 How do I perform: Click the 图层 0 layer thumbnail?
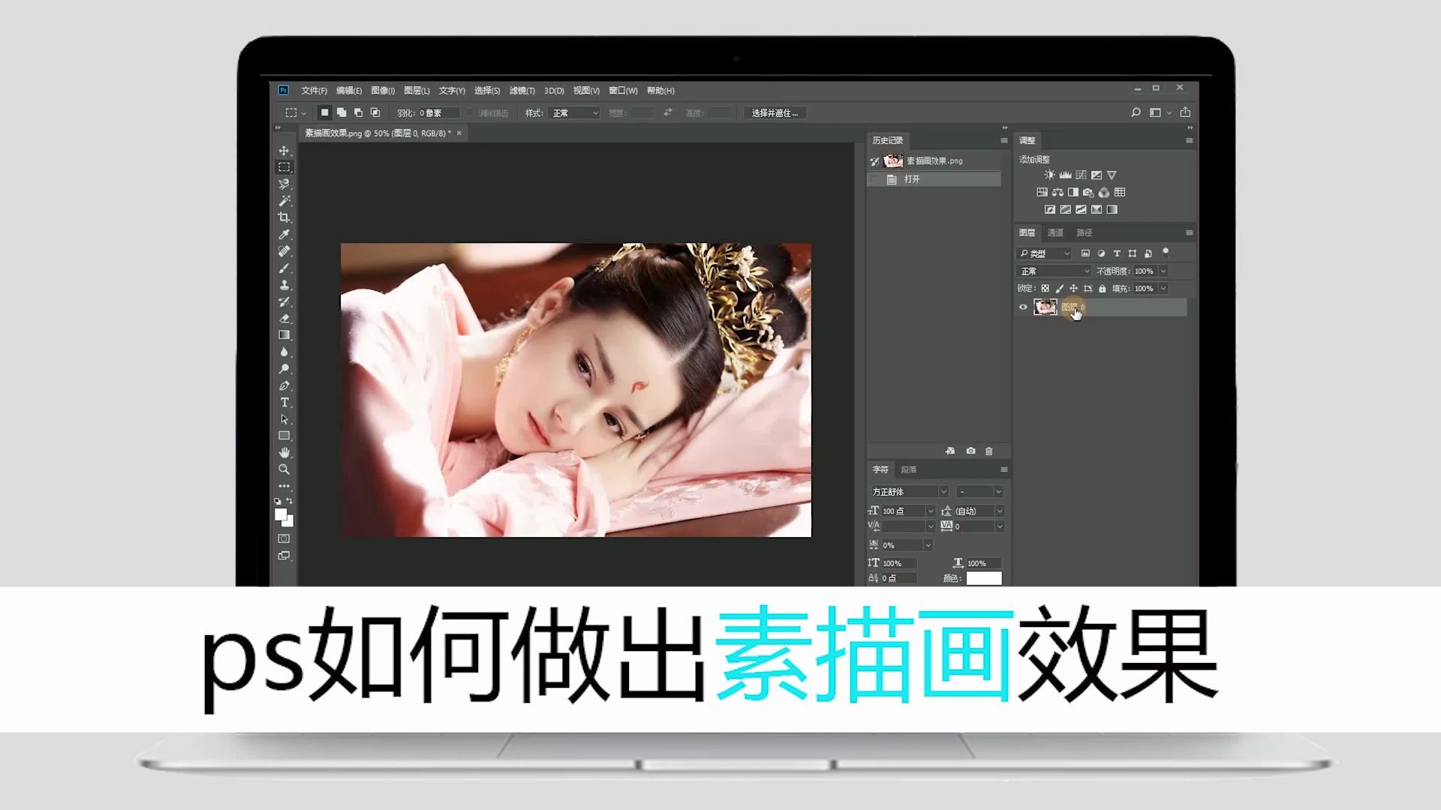pyautogui.click(x=1045, y=307)
